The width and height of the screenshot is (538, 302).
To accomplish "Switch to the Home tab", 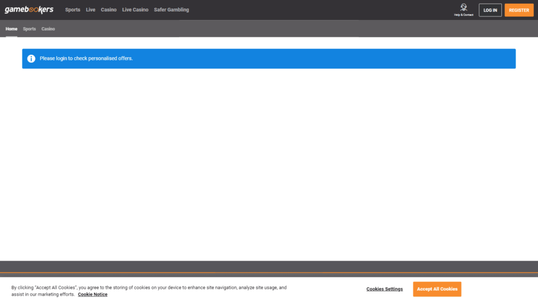I will (12, 29).
